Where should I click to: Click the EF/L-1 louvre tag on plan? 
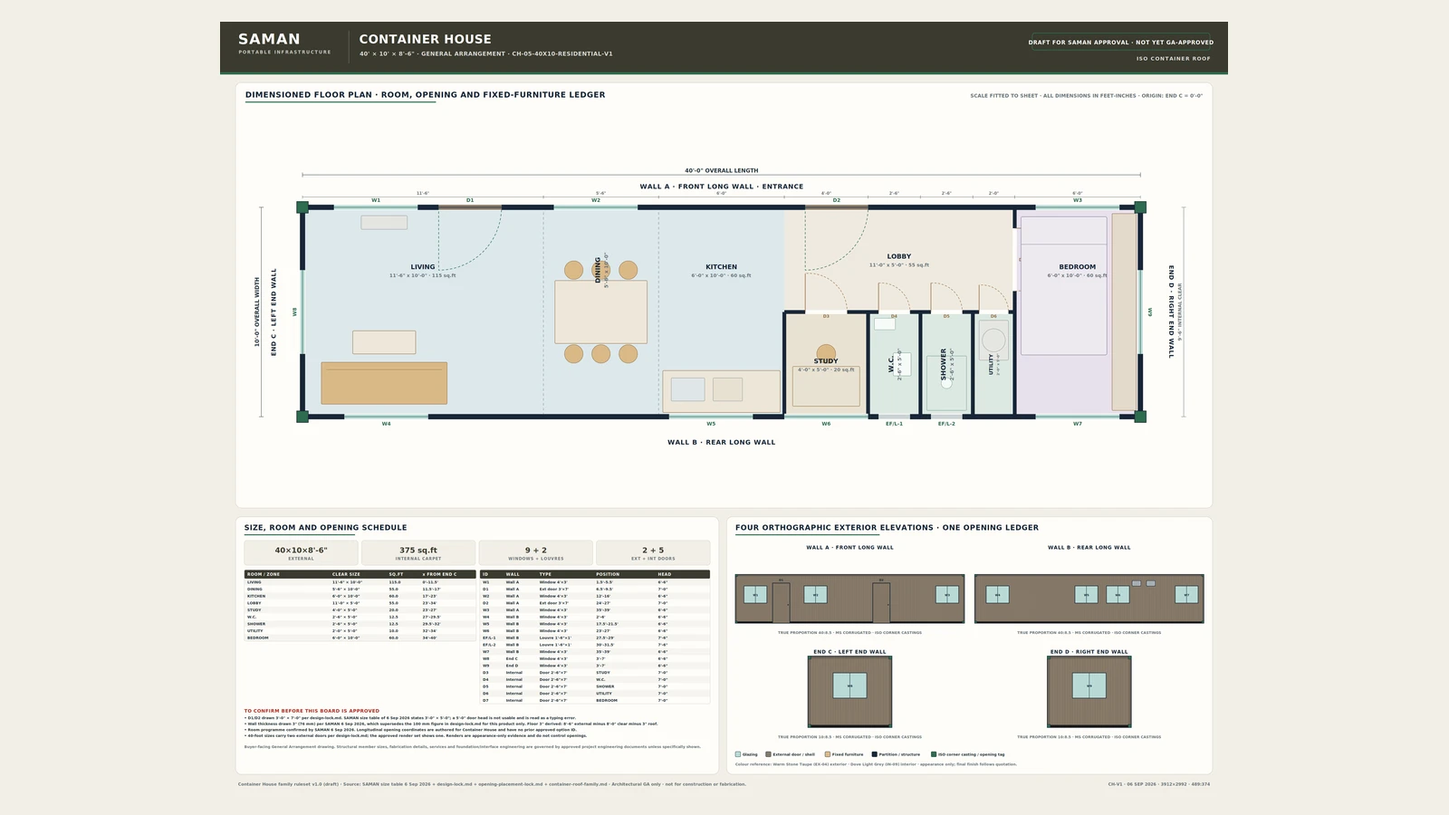[x=894, y=424]
